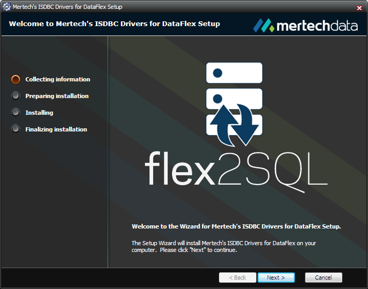Viewport: 368px width, 289px height.
Task: Click the Collecting information step label
Action: [57, 79]
